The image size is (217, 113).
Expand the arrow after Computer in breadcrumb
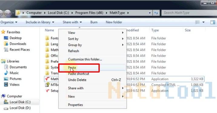(x=45, y=13)
